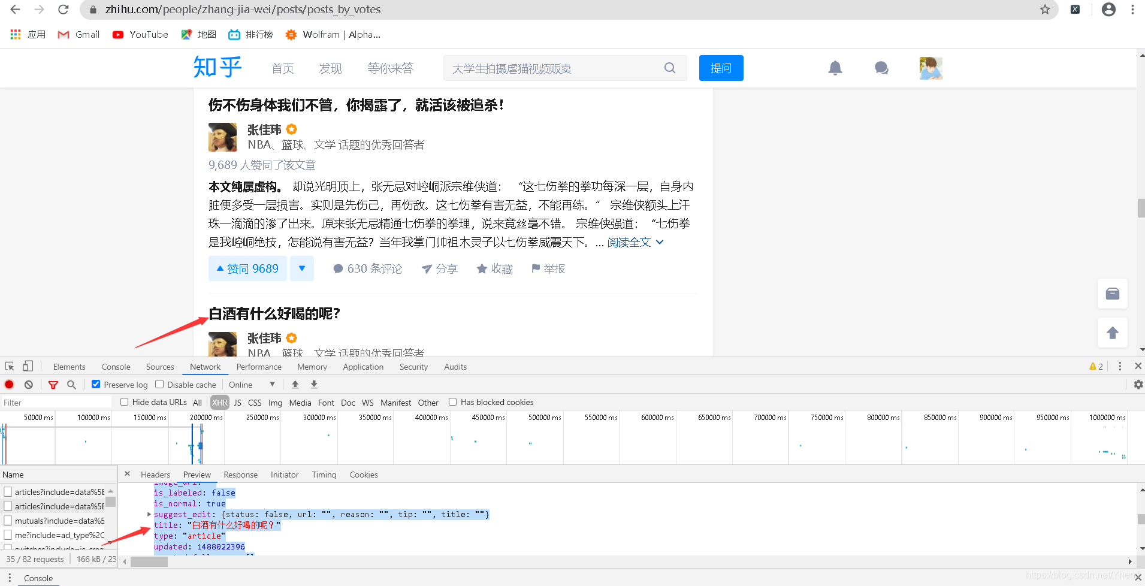Image resolution: width=1145 pixels, height=586 pixels.
Task: Bookmark this page with the star icon
Action: pos(1045,10)
